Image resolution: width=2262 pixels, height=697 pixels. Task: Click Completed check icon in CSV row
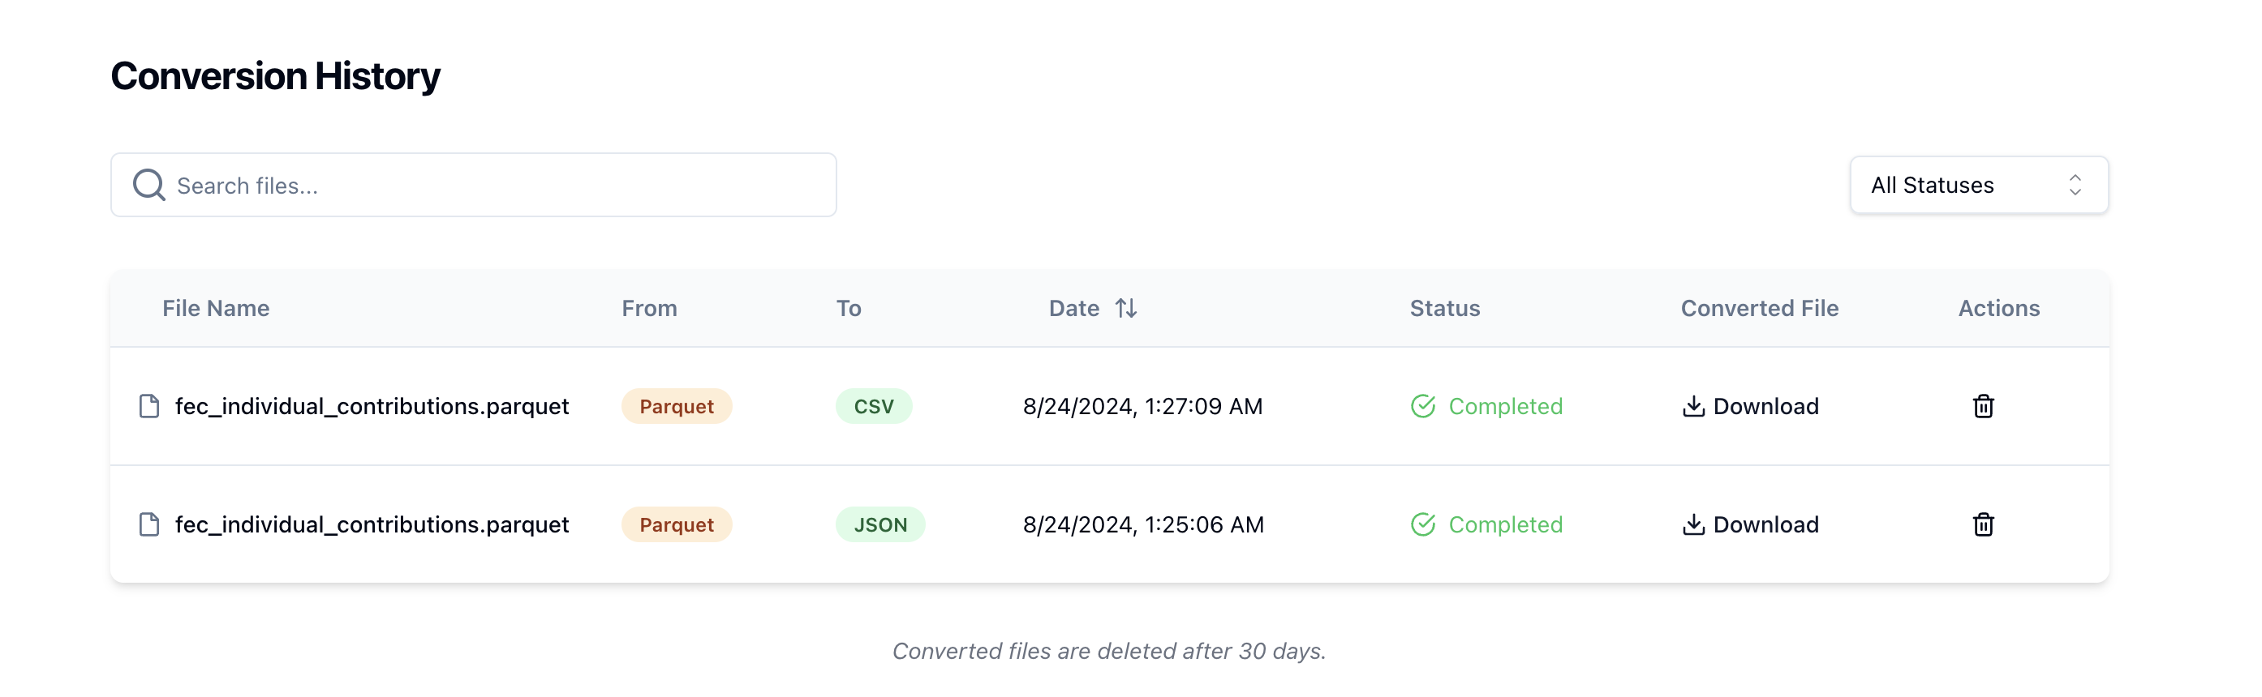(1422, 406)
